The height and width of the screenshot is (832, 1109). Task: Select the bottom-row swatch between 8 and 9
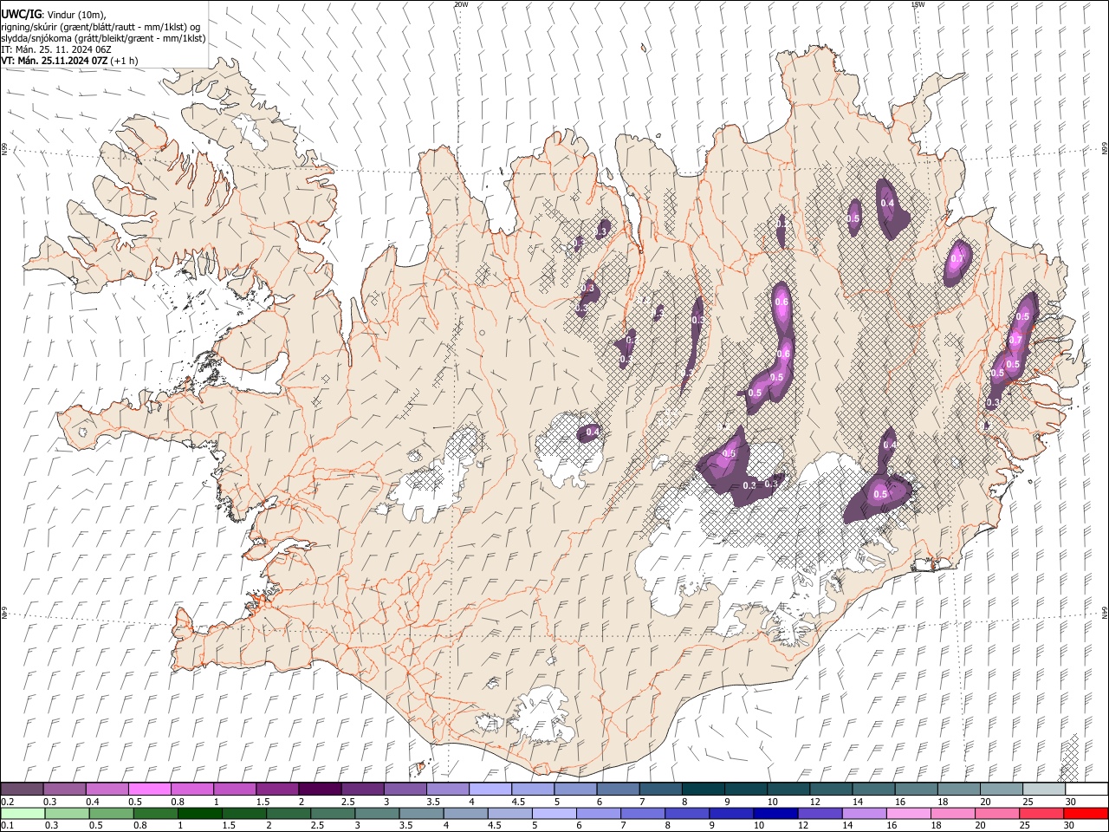[x=687, y=813]
